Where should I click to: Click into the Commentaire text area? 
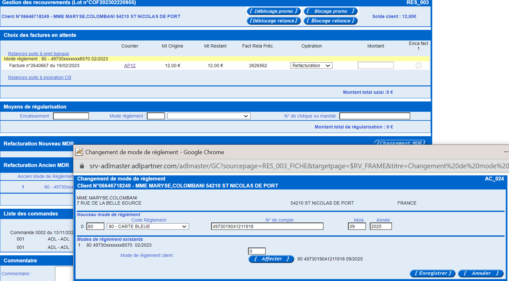click(64, 274)
